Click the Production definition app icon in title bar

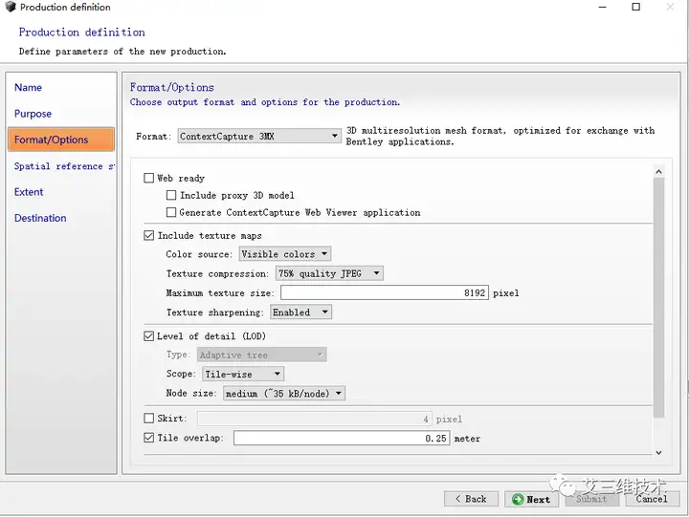[11, 7]
